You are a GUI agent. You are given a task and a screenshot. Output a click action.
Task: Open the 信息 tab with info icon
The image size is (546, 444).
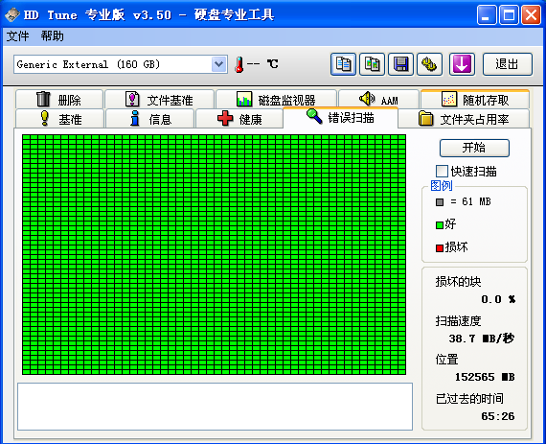(x=149, y=119)
